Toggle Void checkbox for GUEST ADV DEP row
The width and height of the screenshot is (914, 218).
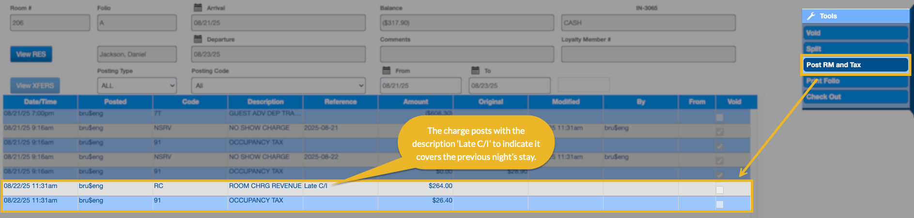click(x=719, y=117)
